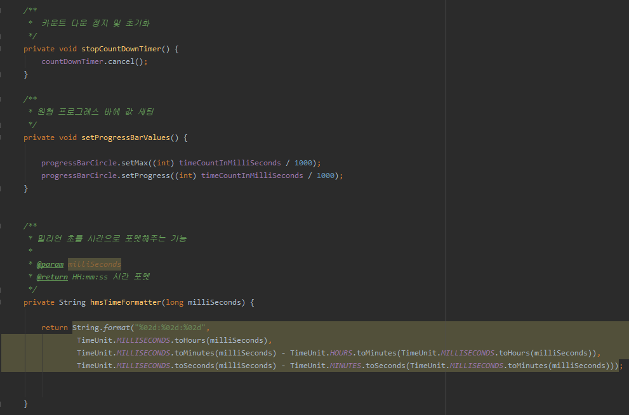The image size is (629, 415).
Task: Click the 1000 literal on the setProgress line
Action: 326,176
